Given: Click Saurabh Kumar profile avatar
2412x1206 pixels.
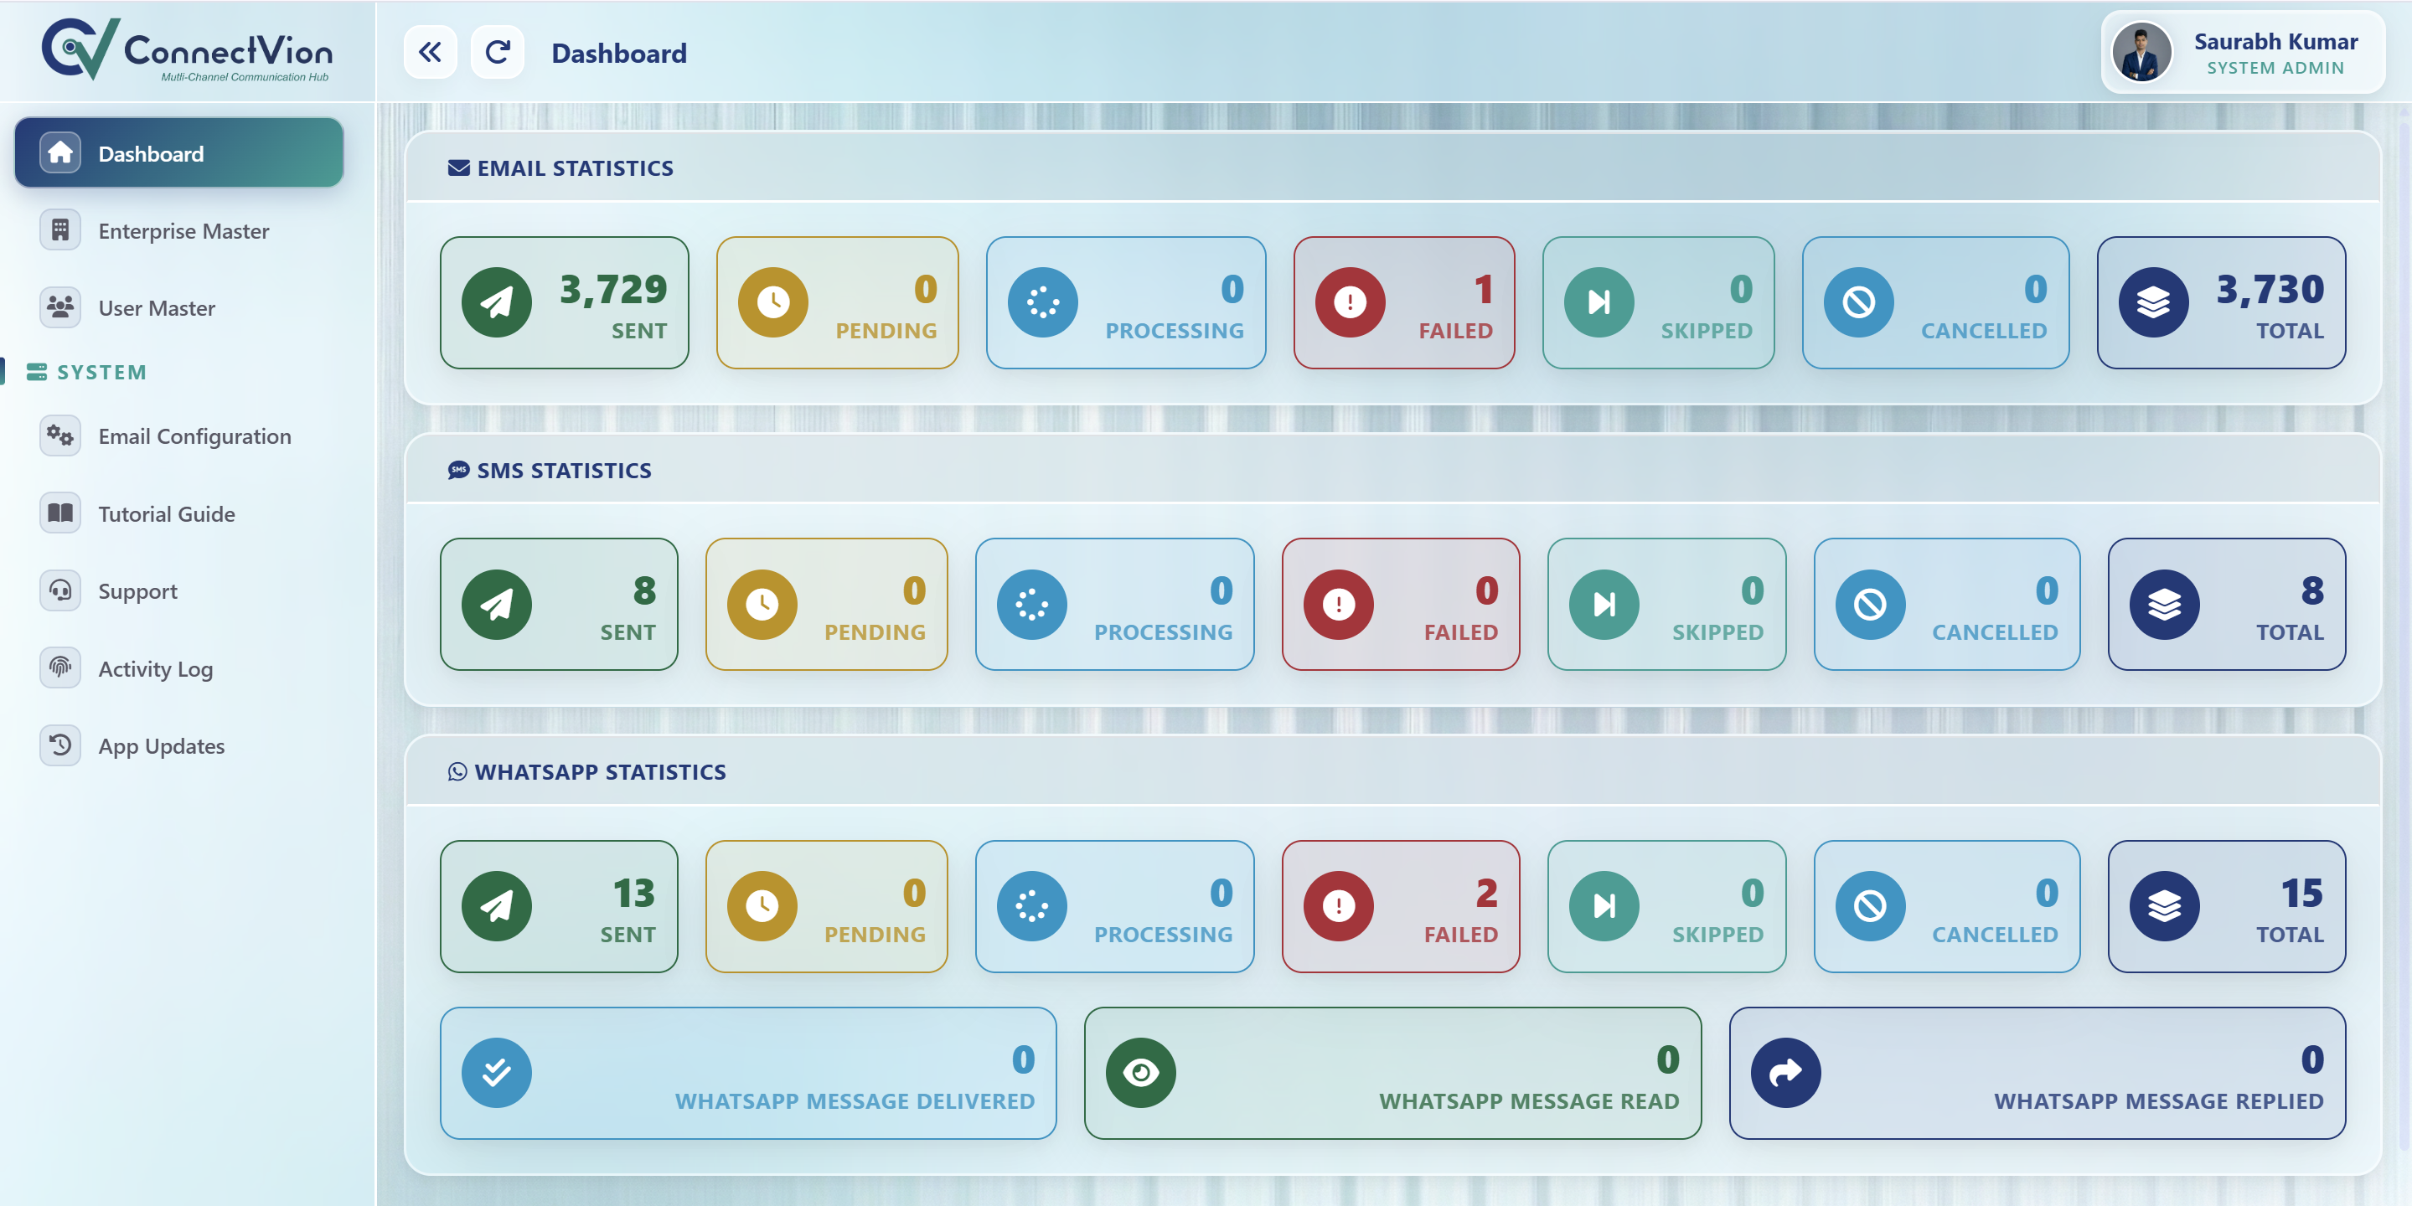Looking at the screenshot, I should [2141, 53].
